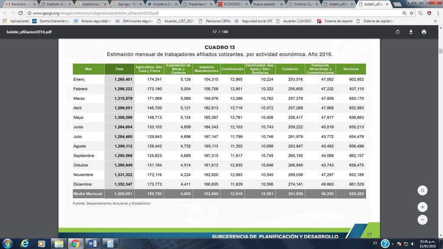Open Windows Start menu
The width and height of the screenshot is (443, 249).
click(x=7, y=243)
